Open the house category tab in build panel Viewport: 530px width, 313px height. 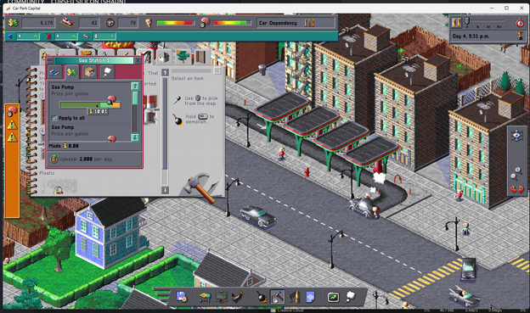click(165, 57)
